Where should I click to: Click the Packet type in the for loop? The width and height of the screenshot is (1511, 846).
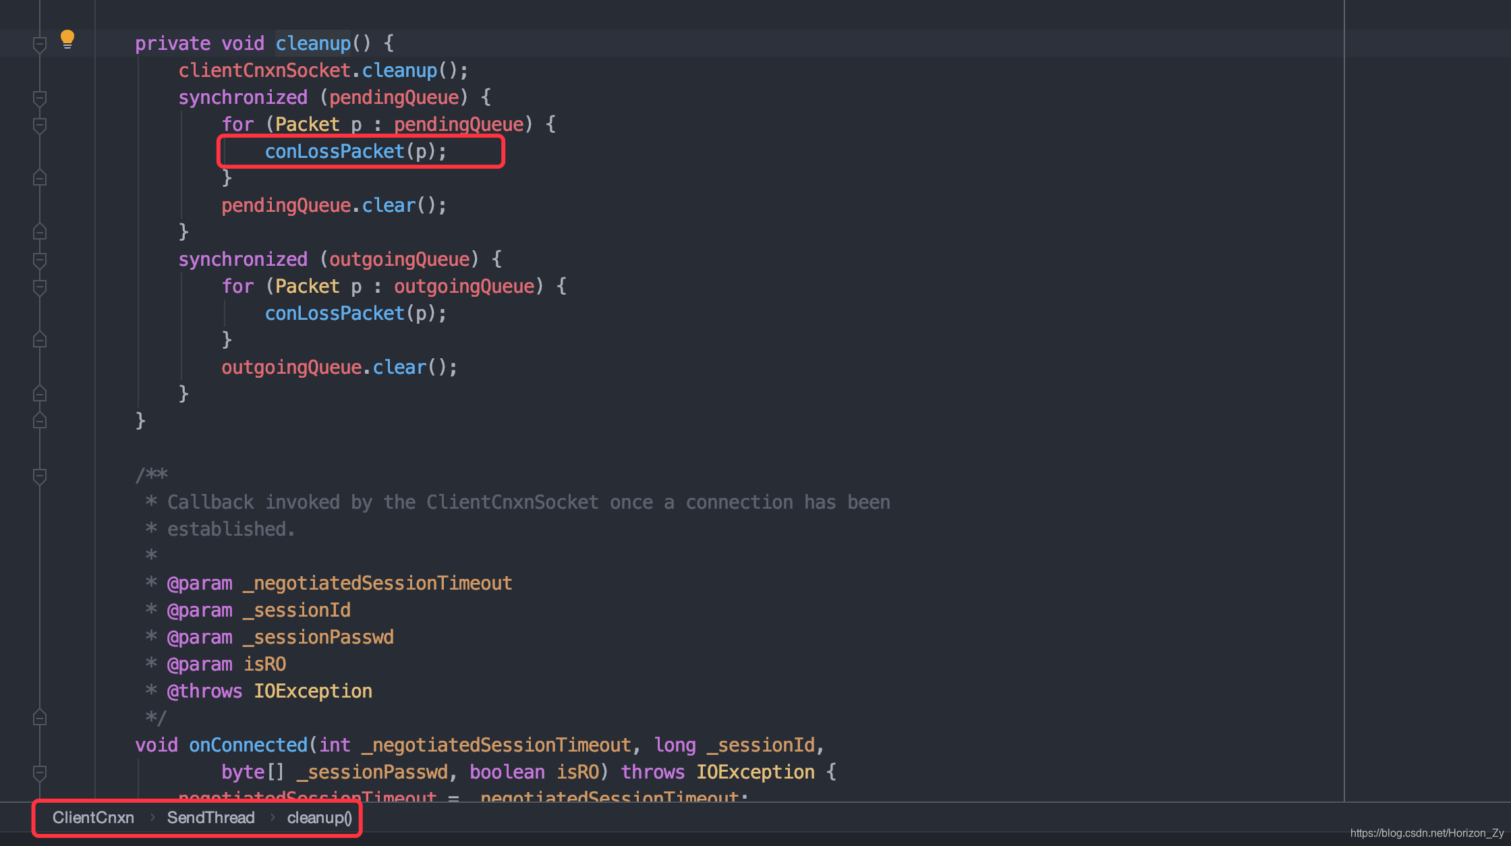pyautogui.click(x=307, y=123)
